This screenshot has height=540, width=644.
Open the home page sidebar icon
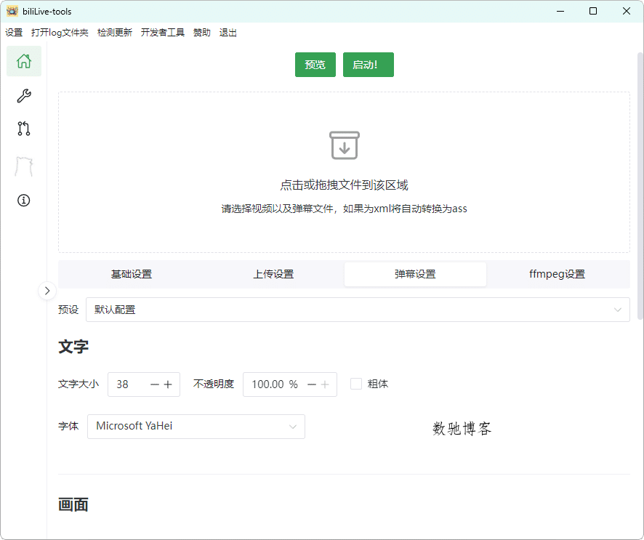24,61
